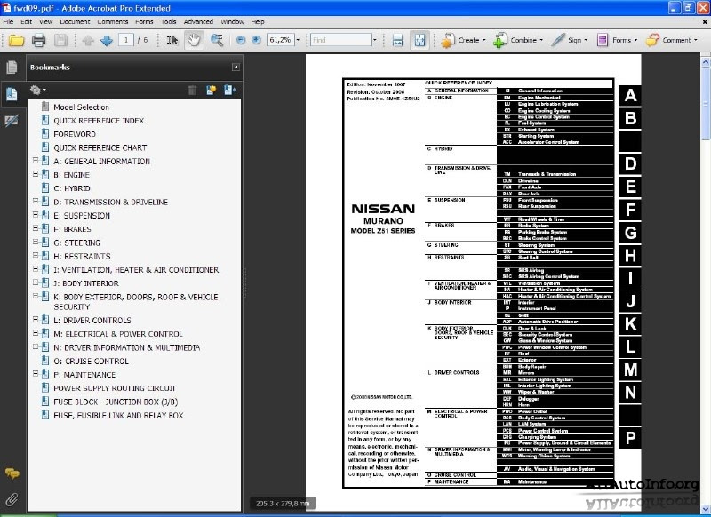The height and width of the screenshot is (517, 711).
Task: Open the Window menu
Action: 232,21
